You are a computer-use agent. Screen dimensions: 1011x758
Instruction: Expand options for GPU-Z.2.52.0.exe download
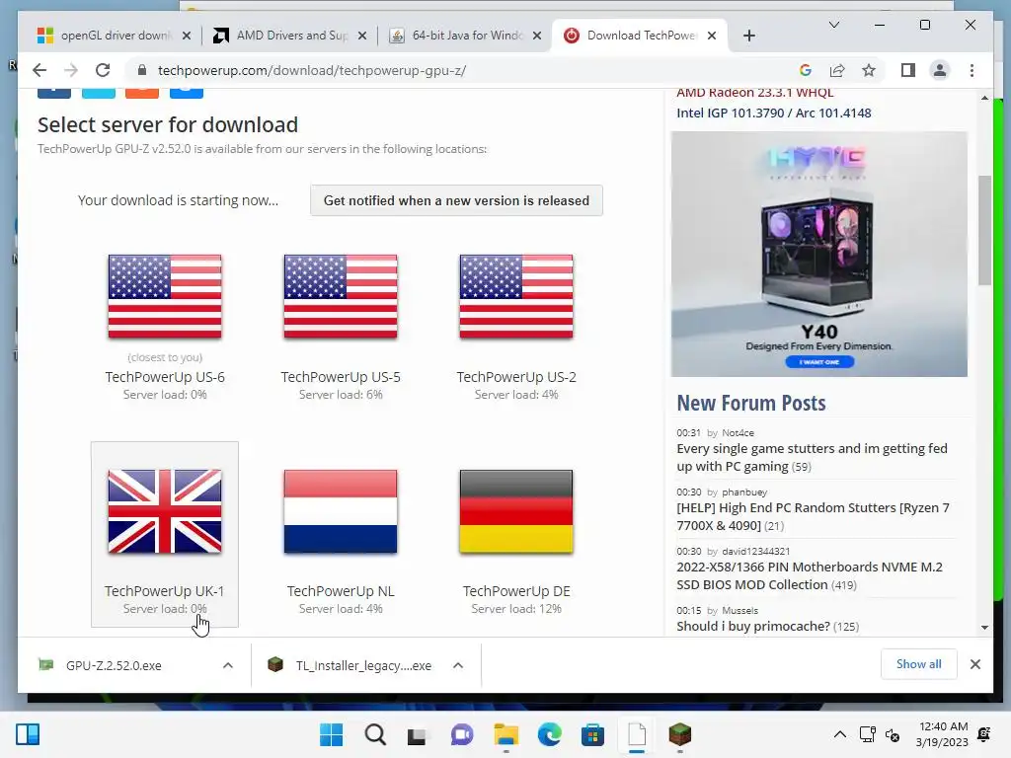(x=228, y=665)
